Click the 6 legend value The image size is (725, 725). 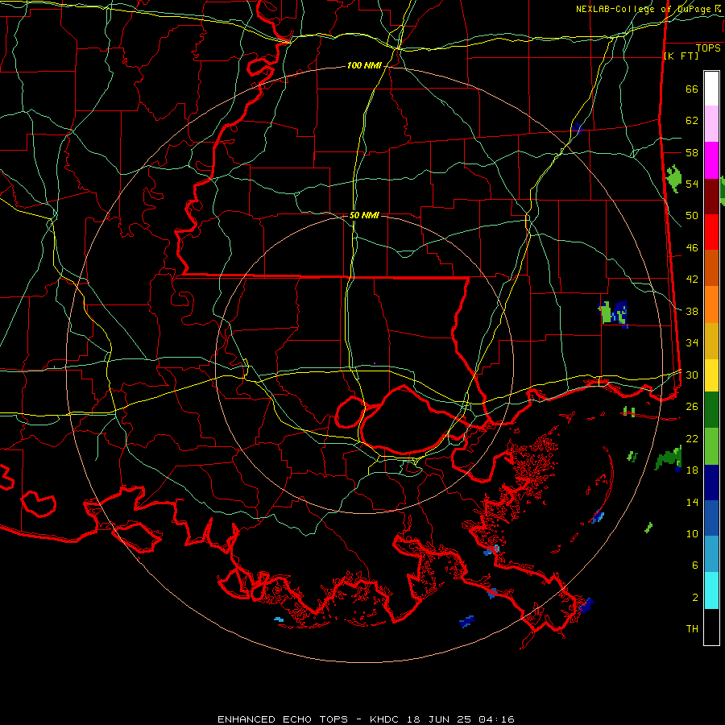tap(695, 565)
